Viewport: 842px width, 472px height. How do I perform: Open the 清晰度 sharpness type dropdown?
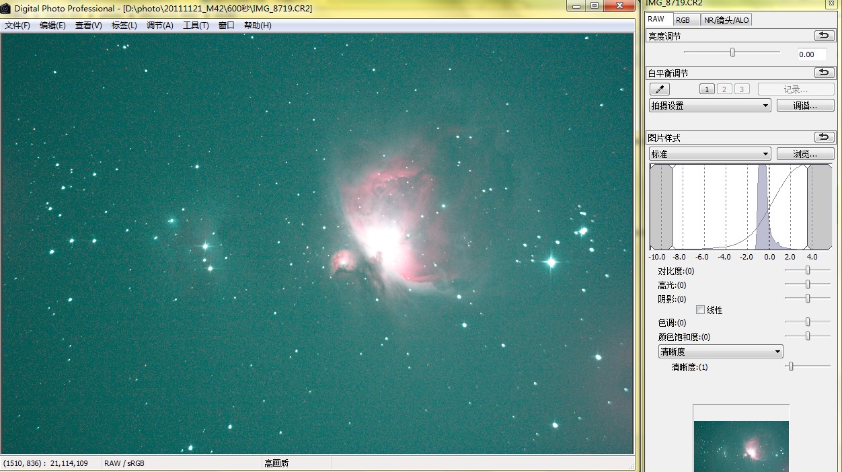click(x=720, y=352)
